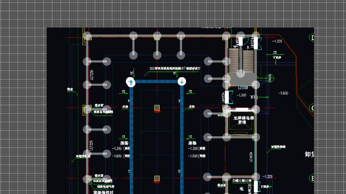Click the blue down-arrow handle icon
Screen dimensions: 346x194
pyautogui.click(x=182, y=81)
